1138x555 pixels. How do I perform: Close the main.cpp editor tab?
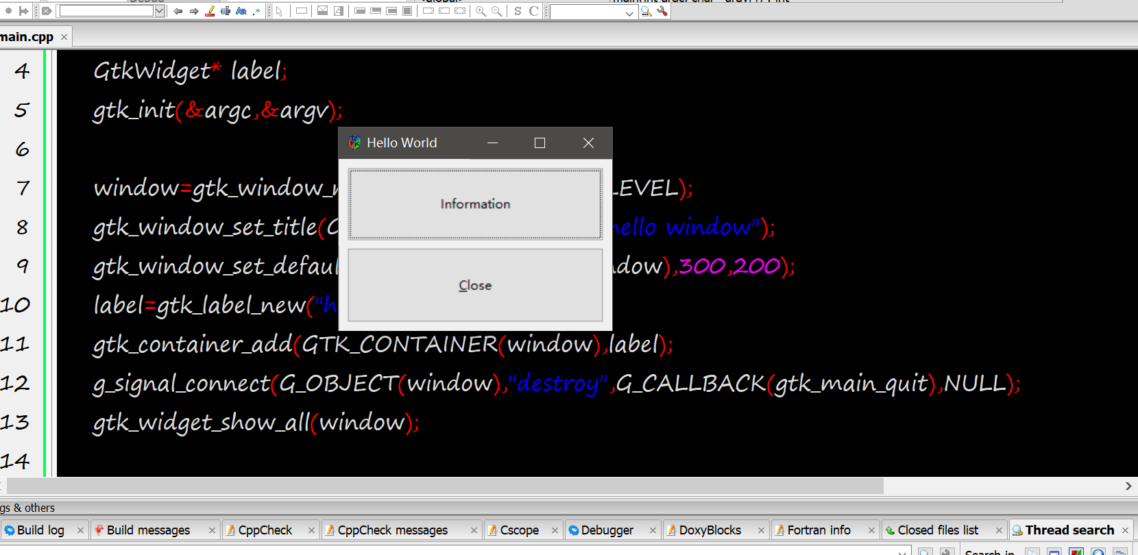pos(64,37)
